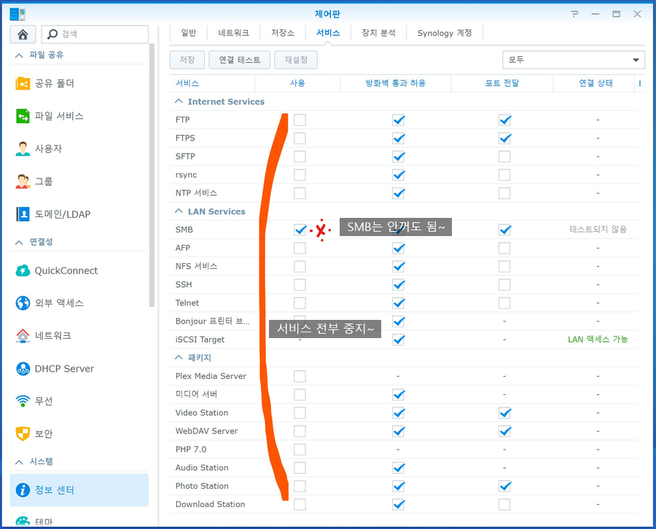
Task: Collapse the LAN Services group
Action: 179,211
